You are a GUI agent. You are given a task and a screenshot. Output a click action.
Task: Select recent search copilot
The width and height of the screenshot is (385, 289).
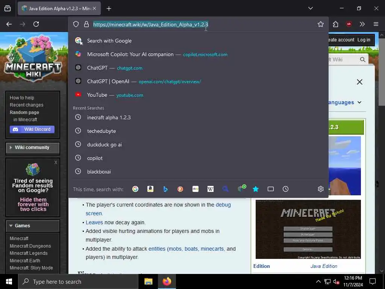[x=198, y=158]
